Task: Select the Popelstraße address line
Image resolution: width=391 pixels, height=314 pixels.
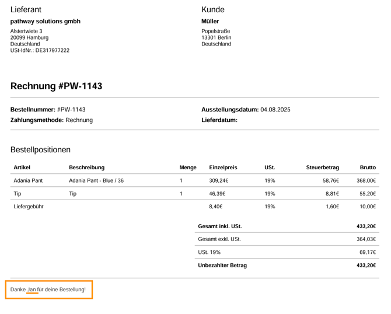Action: [215, 31]
